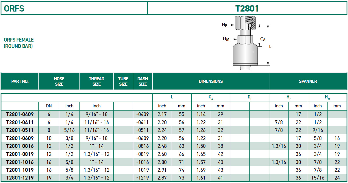Viewport: 348px width, 183px height.
Task: Click the HF label in the diagram
Action: point(224,25)
